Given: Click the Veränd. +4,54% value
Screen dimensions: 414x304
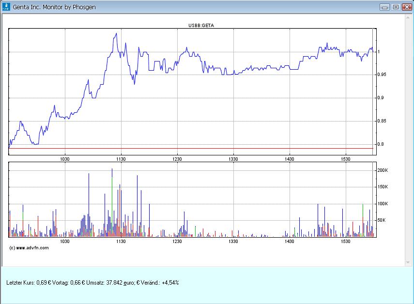Looking at the screenshot, I should [x=170, y=283].
